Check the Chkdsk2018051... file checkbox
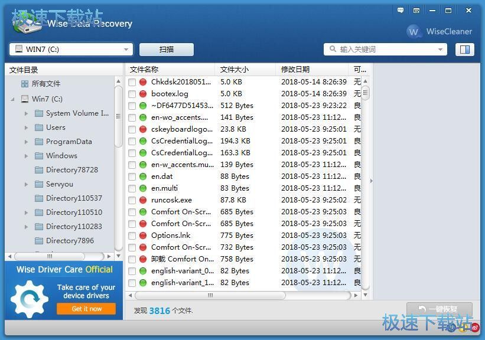This screenshot has height=340, width=485. (x=132, y=82)
